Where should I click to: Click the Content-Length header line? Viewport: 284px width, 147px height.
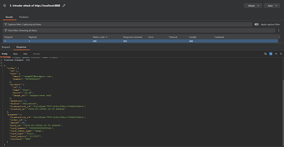tap(17, 60)
